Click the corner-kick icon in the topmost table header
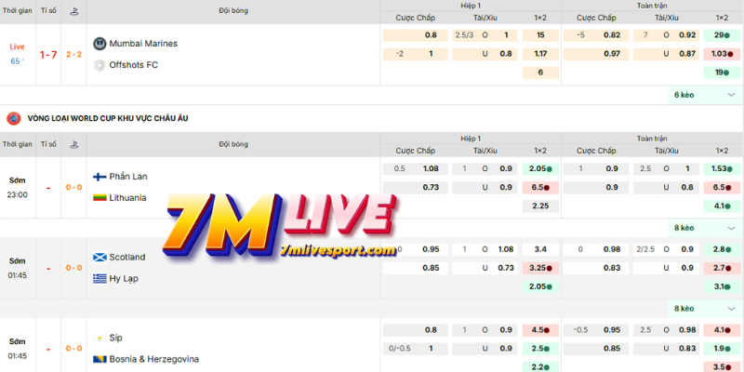This screenshot has height=372, width=744. coord(73,12)
